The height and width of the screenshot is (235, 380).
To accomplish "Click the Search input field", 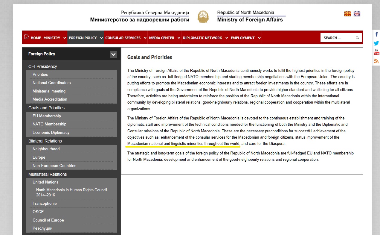I will 337,38.
